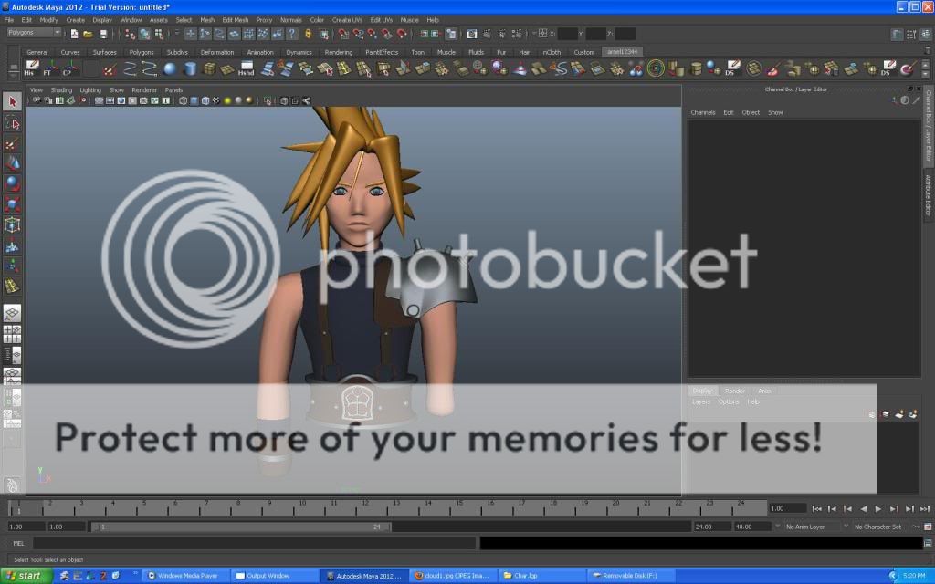The height and width of the screenshot is (584, 935).
Task: Click play forwards button
Action: [x=878, y=509]
